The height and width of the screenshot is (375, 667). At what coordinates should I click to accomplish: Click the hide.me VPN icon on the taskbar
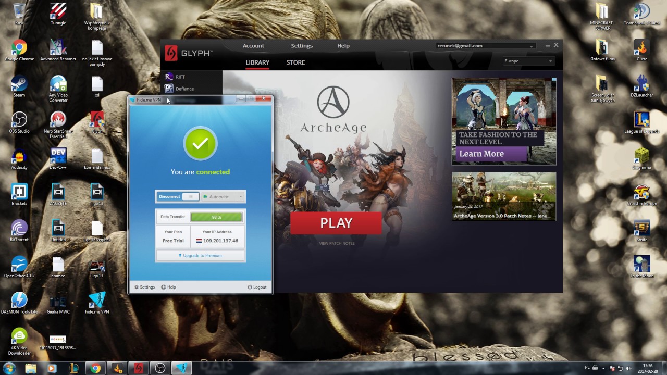tap(182, 368)
